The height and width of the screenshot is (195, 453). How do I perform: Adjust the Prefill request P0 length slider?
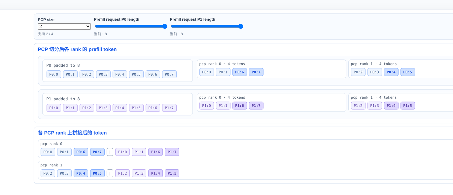(x=131, y=26)
